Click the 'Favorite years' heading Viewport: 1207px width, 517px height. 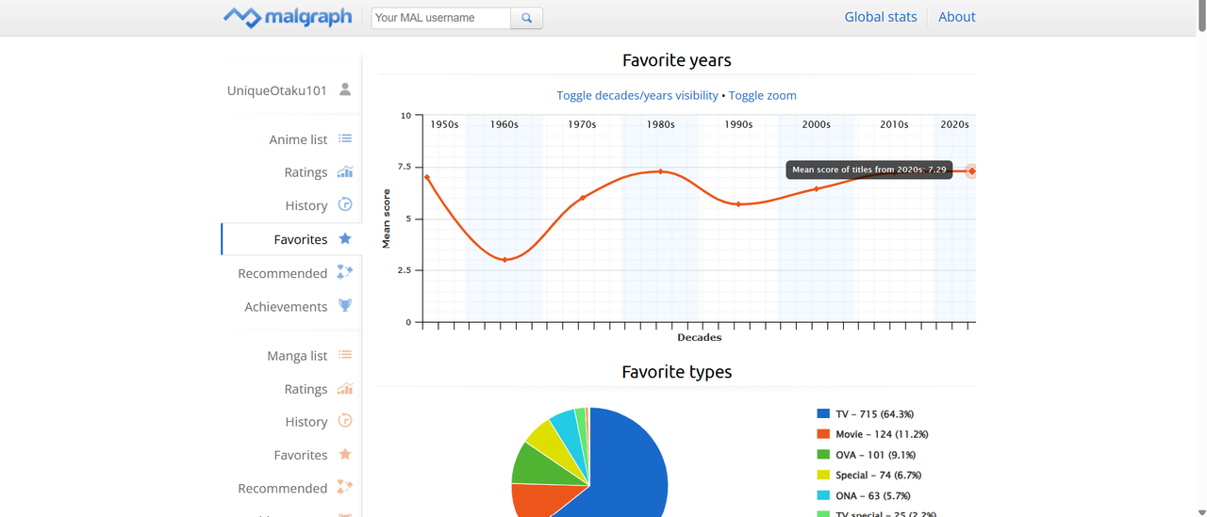pyautogui.click(x=677, y=60)
